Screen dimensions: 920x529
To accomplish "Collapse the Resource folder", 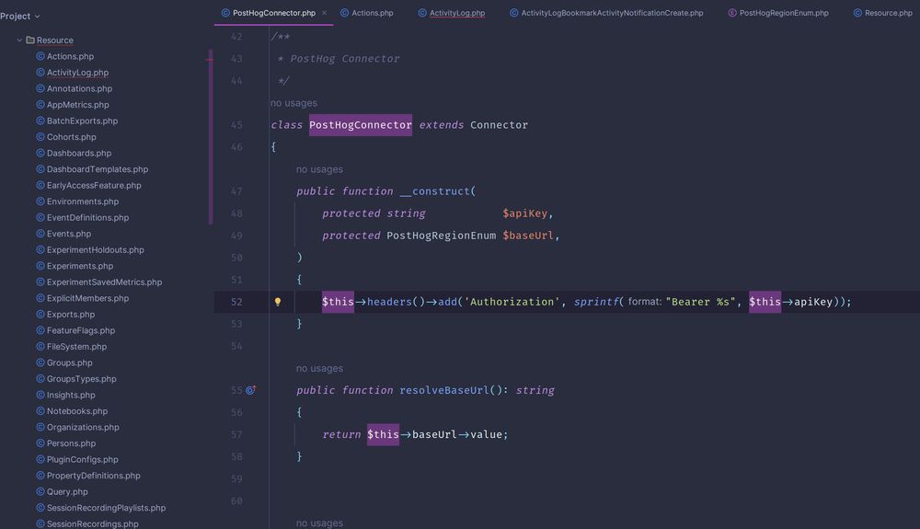I will [x=19, y=40].
